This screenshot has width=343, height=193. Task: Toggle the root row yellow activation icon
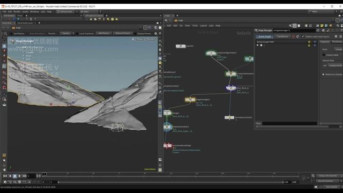point(309,45)
